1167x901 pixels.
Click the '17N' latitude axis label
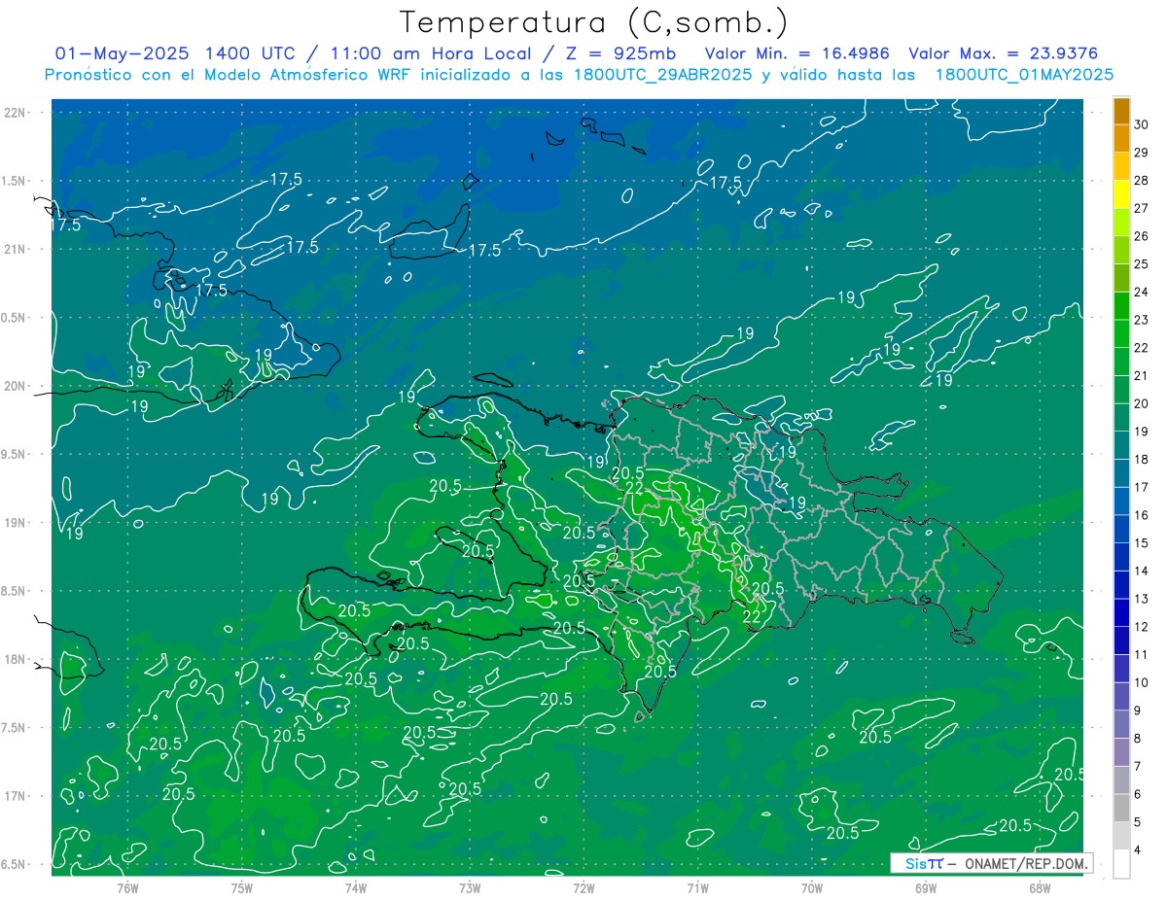(x=17, y=797)
